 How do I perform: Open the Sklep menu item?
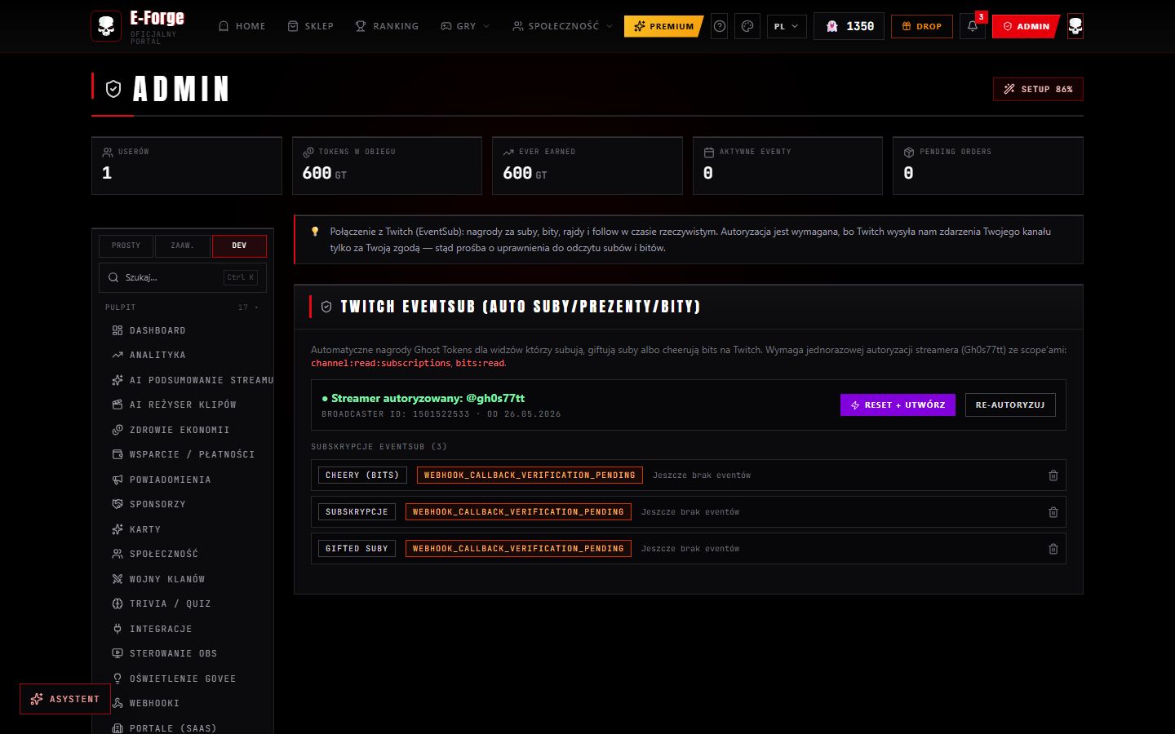(x=311, y=26)
